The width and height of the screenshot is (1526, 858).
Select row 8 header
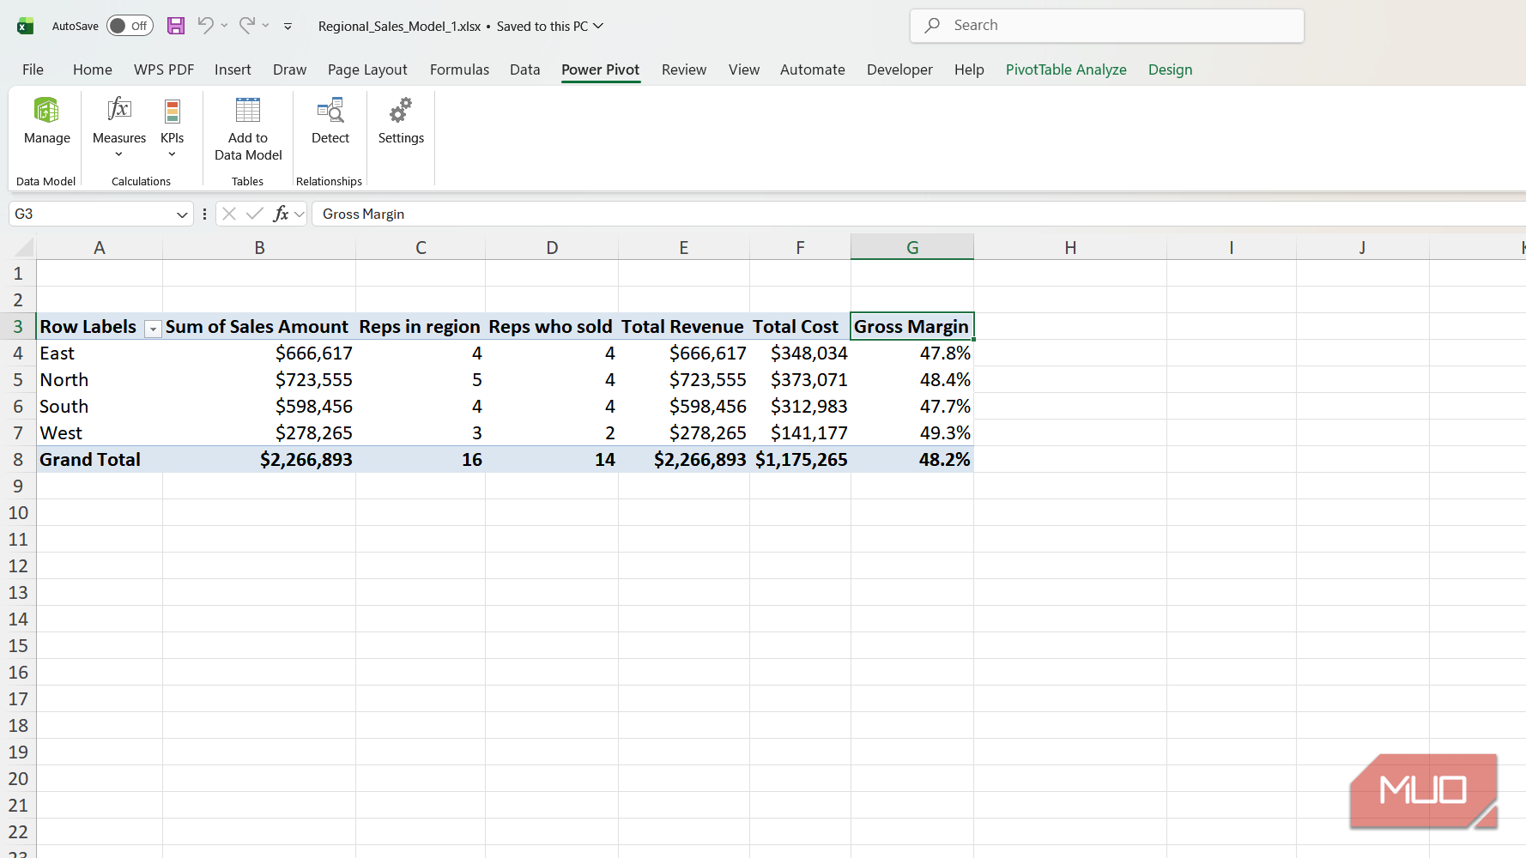(18, 459)
